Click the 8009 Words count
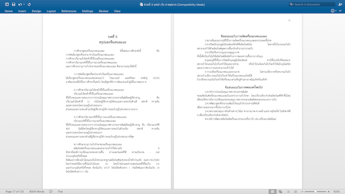Image resolution: width=345 pixels, height=194 pixels. point(37,192)
